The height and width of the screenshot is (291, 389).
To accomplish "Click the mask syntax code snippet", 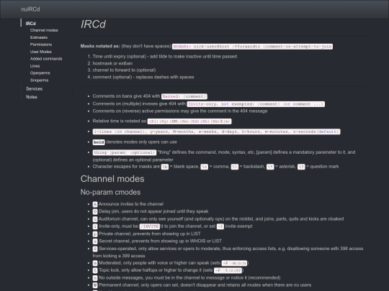I will point(252,46).
